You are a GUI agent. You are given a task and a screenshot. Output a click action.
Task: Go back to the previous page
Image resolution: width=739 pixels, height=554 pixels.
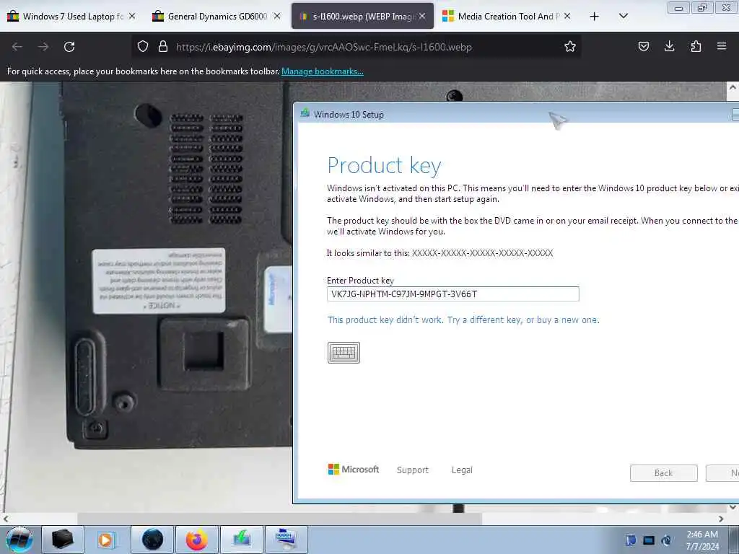pyautogui.click(x=17, y=47)
